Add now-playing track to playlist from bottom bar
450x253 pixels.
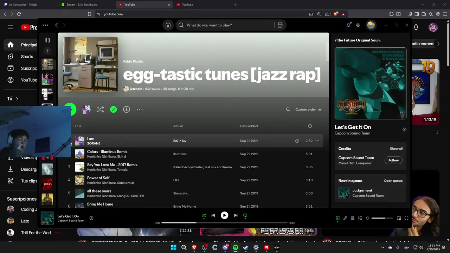coord(91,218)
